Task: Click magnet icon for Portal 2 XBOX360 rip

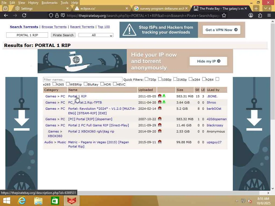Action: click(x=160, y=131)
